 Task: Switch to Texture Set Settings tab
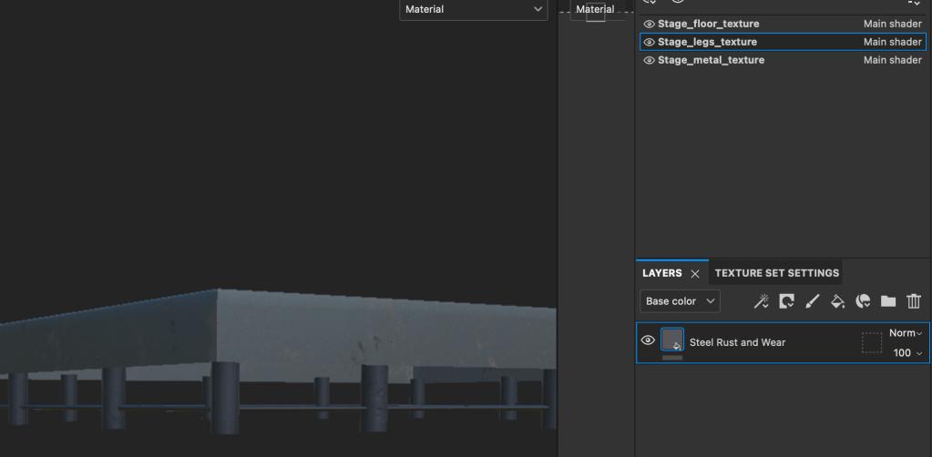(776, 273)
